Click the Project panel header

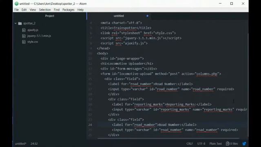(50, 16)
